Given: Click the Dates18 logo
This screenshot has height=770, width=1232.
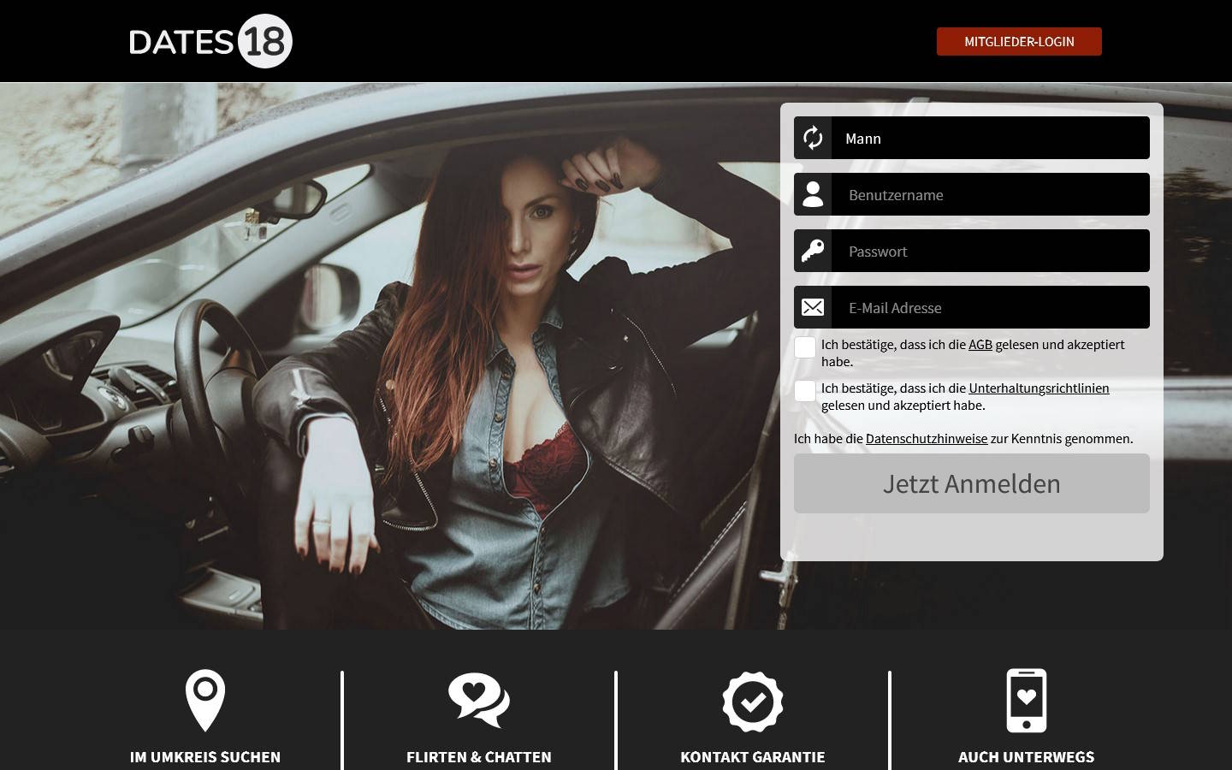Looking at the screenshot, I should (210, 41).
